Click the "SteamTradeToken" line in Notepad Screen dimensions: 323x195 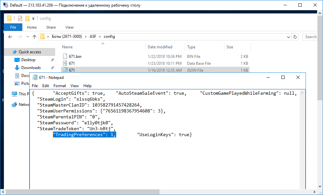tap(76, 129)
